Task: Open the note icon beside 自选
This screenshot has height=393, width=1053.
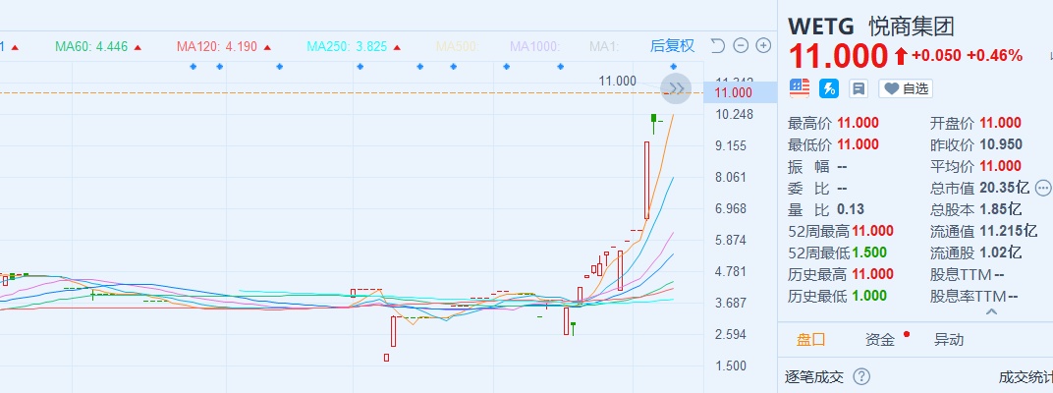Action: (859, 88)
